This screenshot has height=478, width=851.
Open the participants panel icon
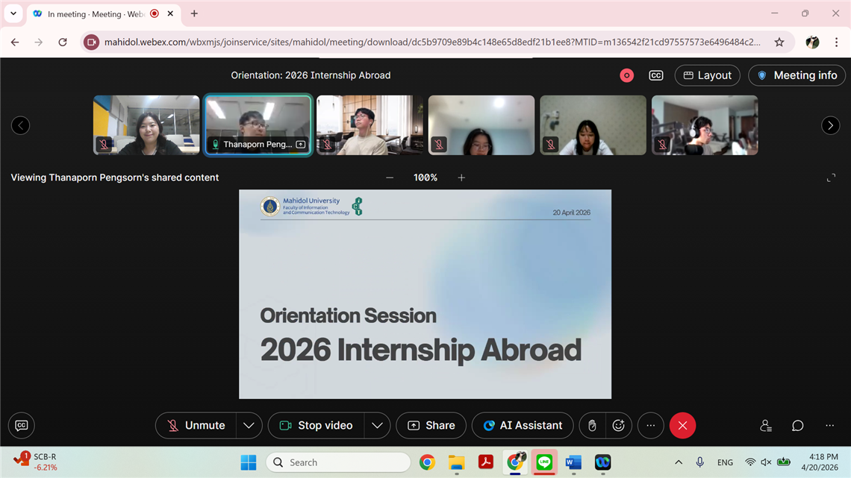coord(765,425)
